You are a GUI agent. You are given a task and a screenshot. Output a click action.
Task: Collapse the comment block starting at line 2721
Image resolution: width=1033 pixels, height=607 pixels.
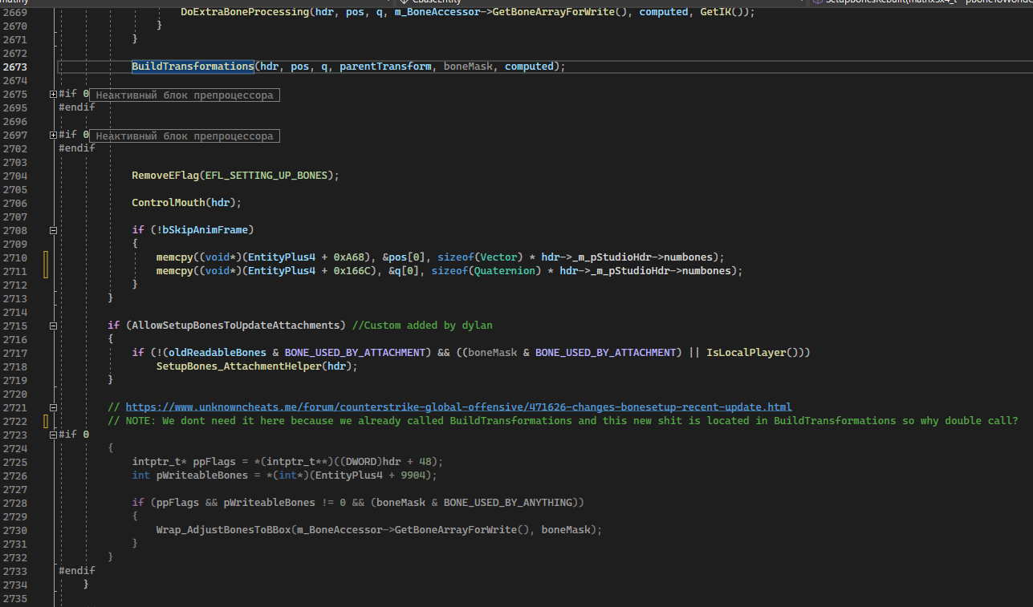(53, 407)
